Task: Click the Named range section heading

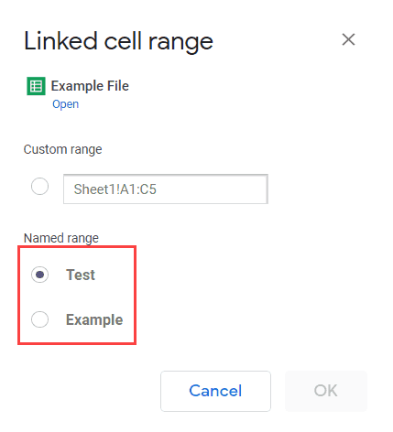Action: (x=61, y=238)
